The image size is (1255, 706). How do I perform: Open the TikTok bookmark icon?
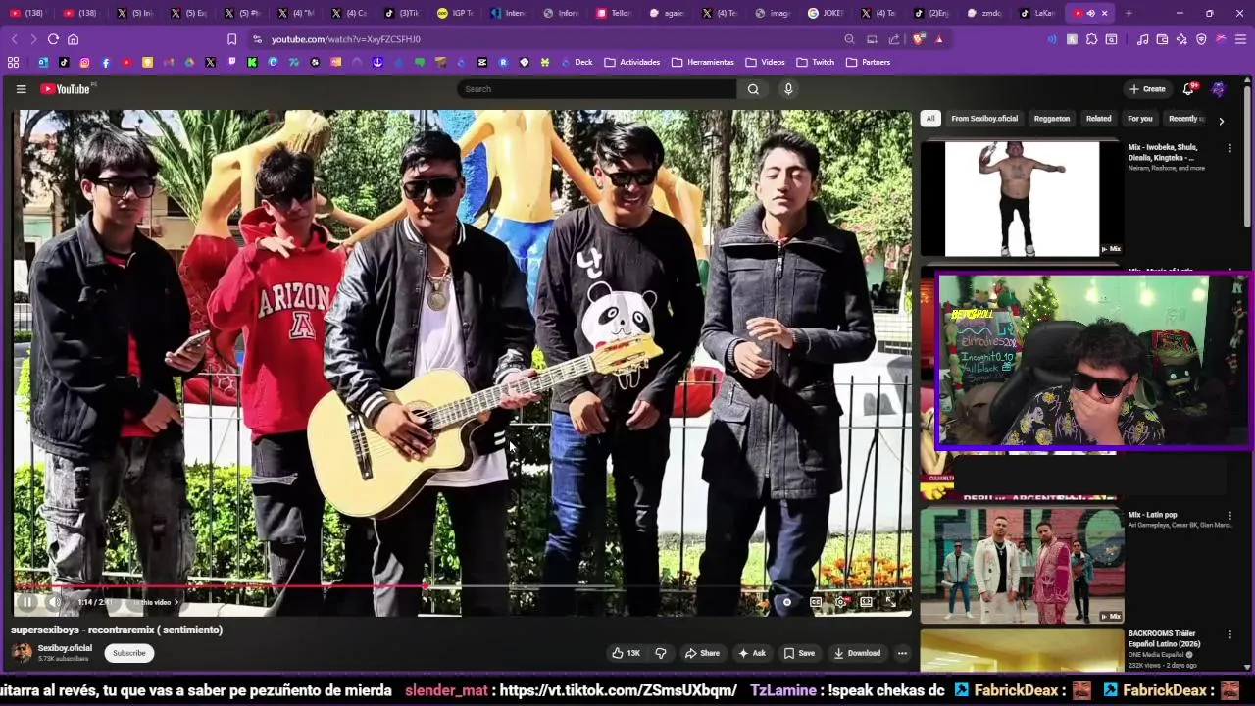[64, 62]
